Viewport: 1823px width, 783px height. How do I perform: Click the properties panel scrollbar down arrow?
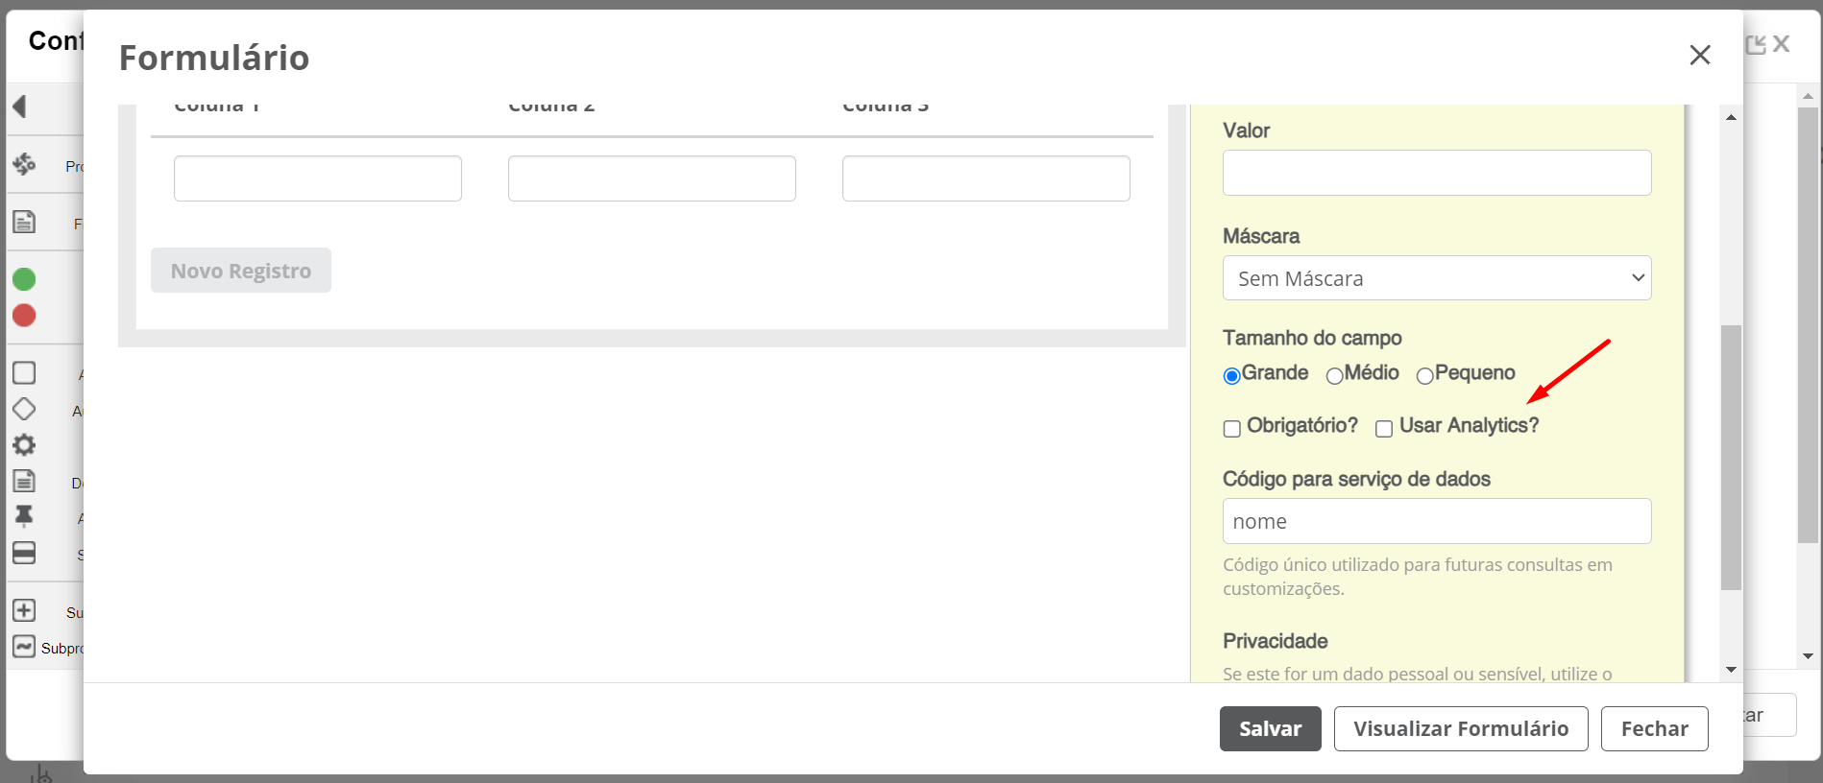tap(1731, 670)
